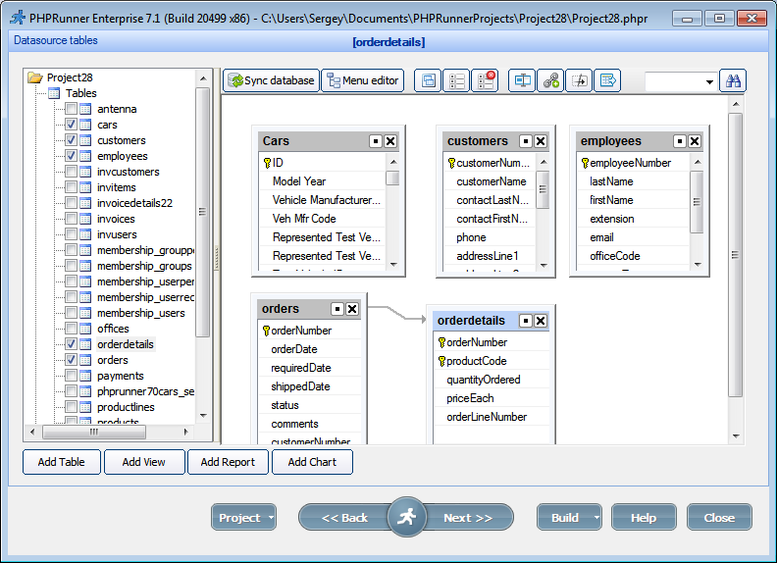Close the orders table box
This screenshot has height=563, width=777.
tap(352, 309)
